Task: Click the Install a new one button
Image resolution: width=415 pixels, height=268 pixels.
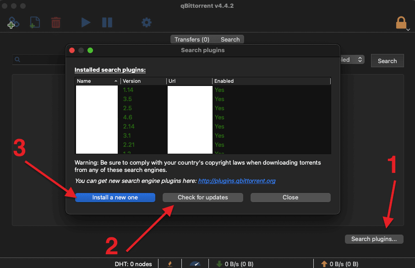Action: (115, 198)
